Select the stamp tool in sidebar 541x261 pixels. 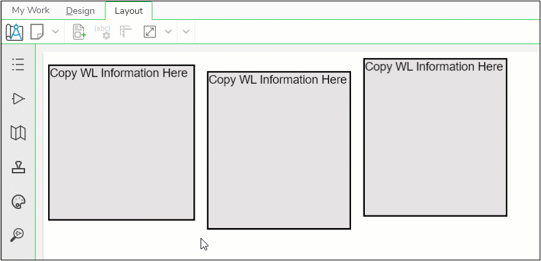click(x=18, y=167)
